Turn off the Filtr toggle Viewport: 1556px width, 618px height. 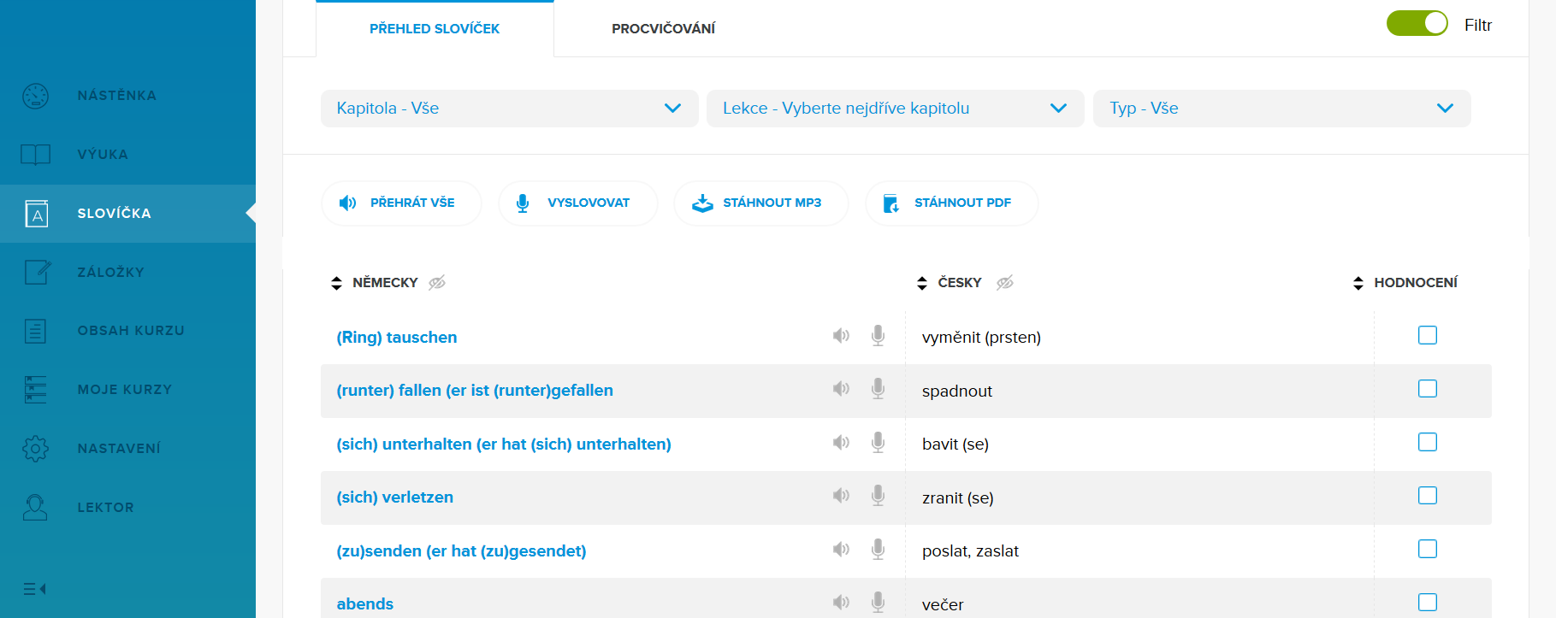click(x=1417, y=24)
